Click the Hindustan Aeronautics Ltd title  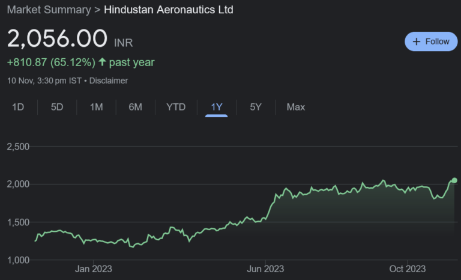click(x=169, y=10)
